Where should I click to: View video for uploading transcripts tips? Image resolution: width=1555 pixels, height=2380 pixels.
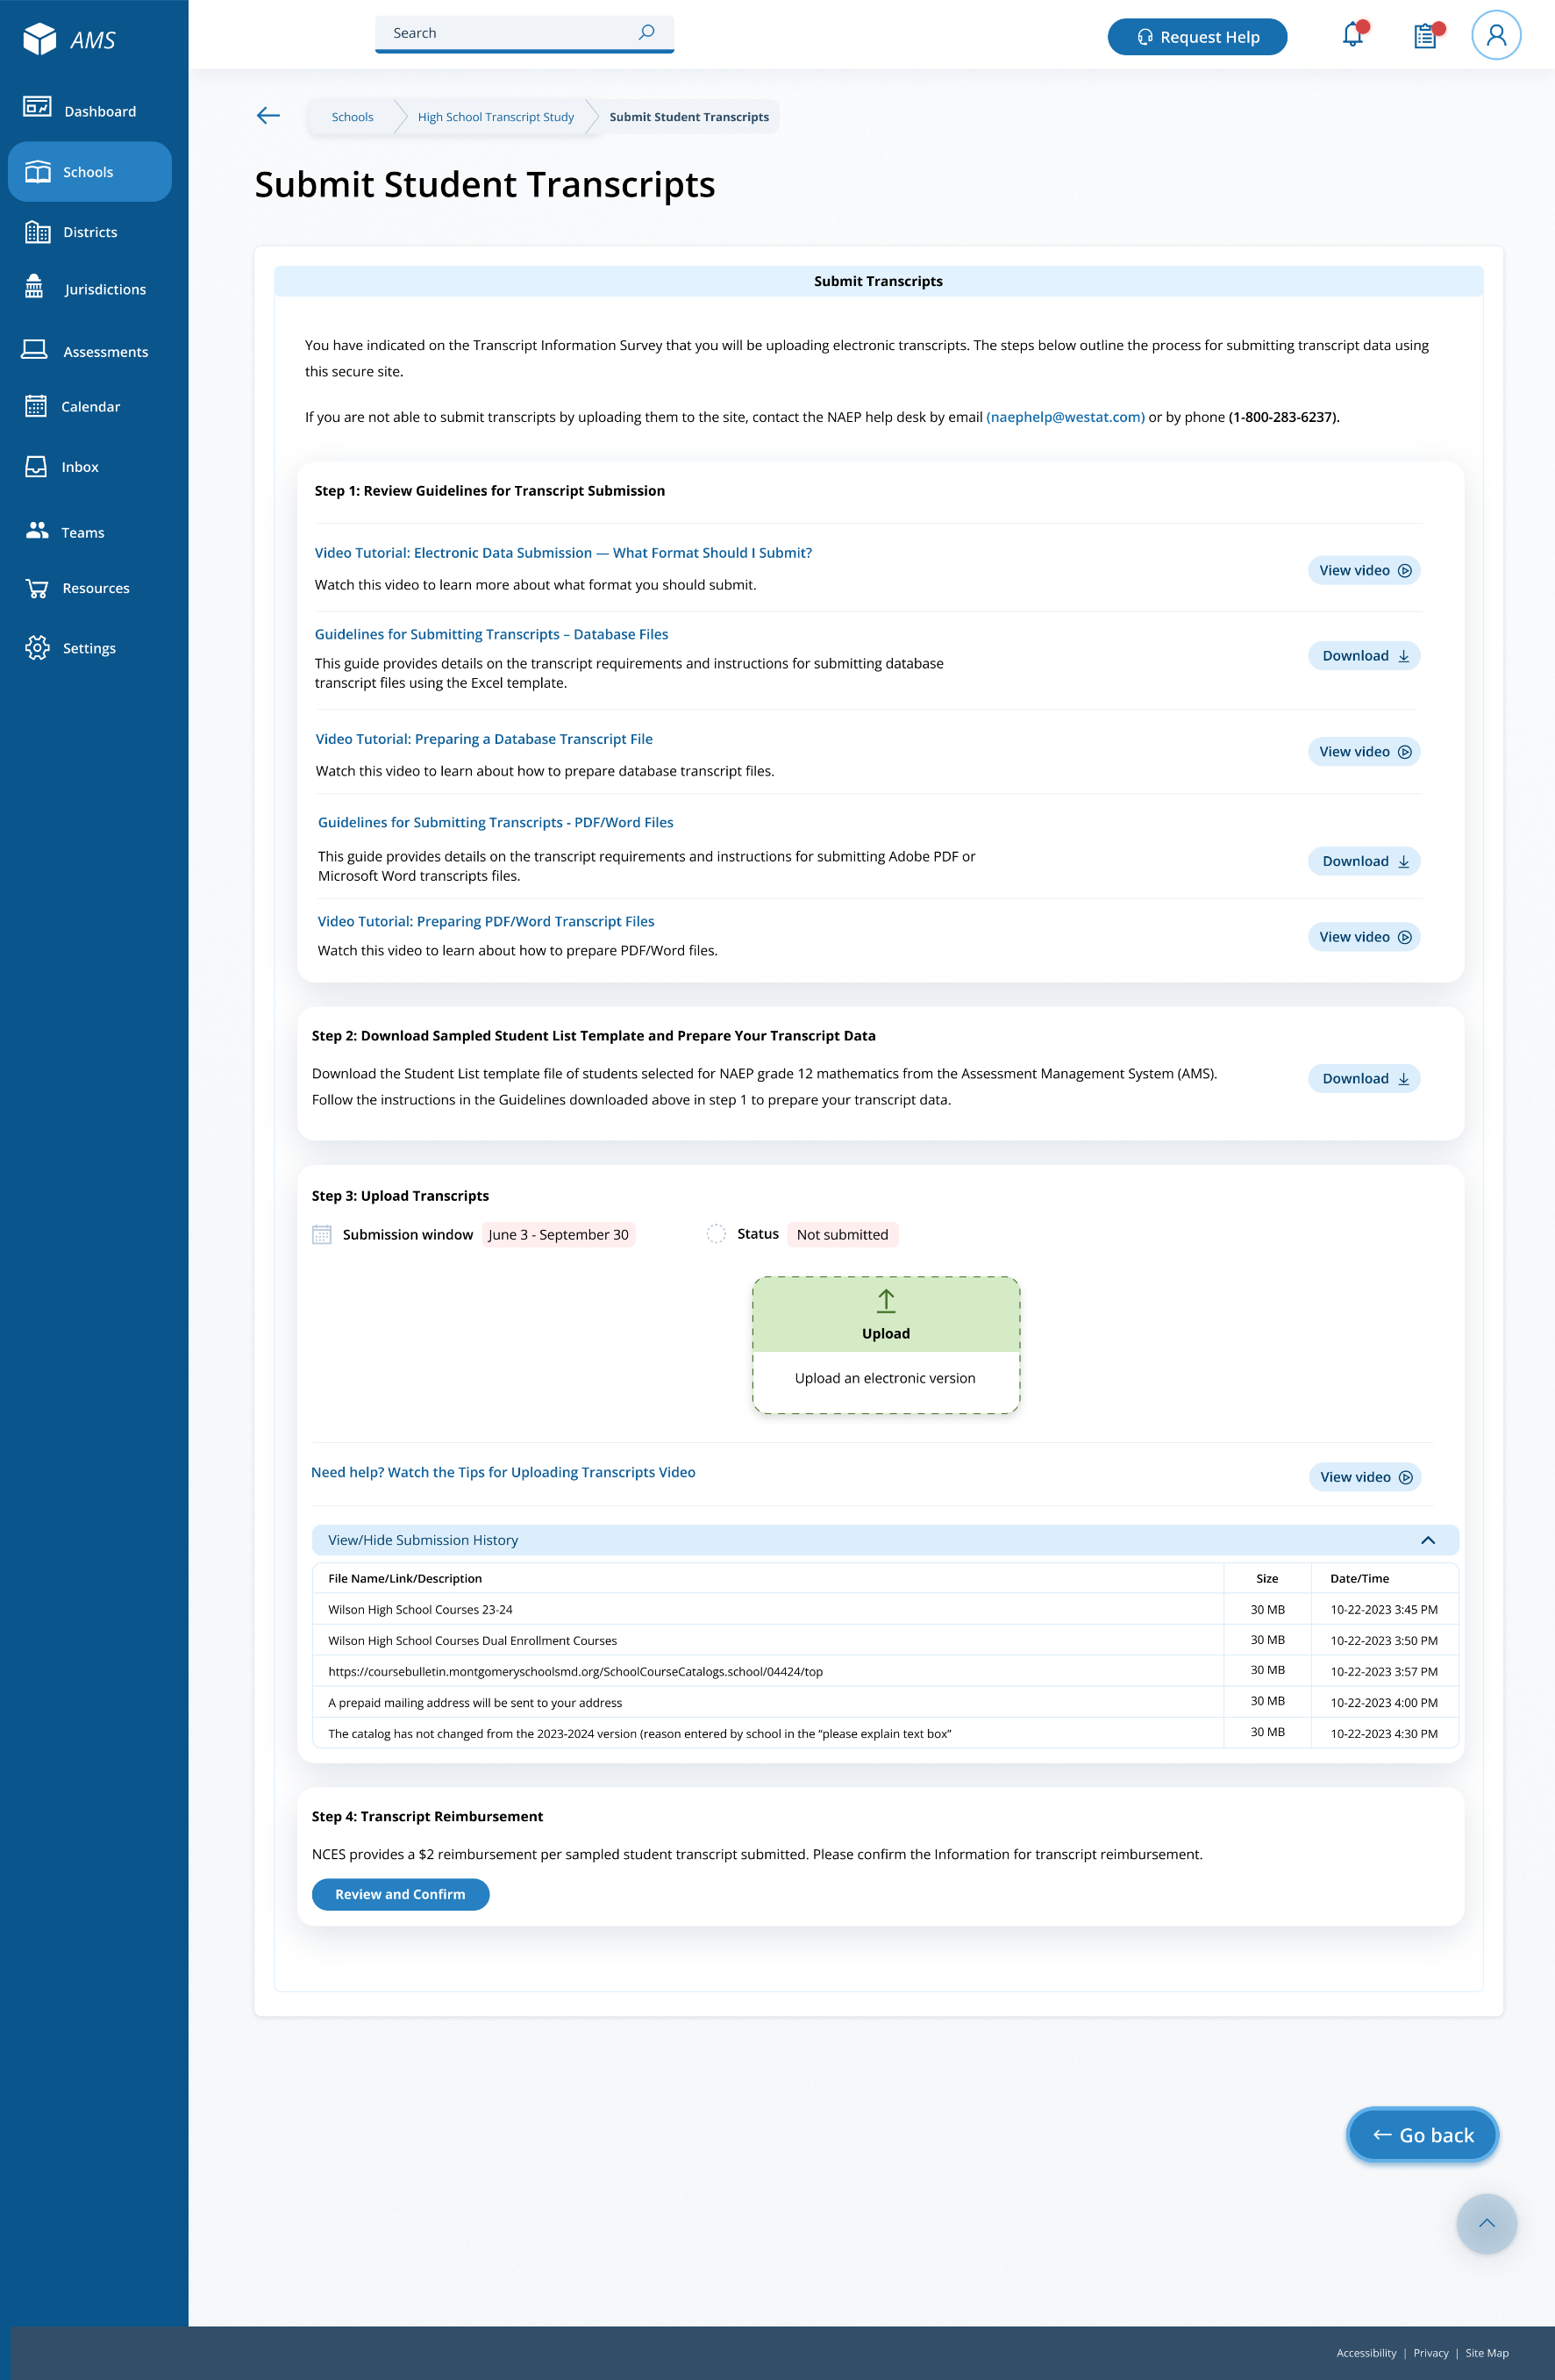pyautogui.click(x=1365, y=1477)
